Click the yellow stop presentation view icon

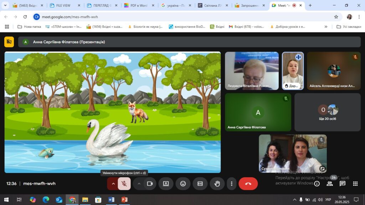(x=9, y=42)
